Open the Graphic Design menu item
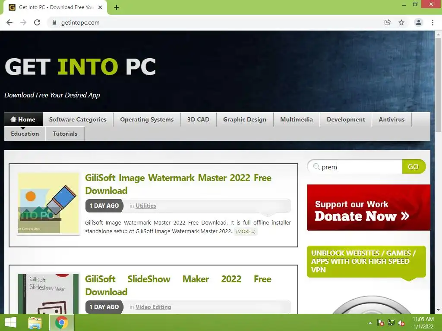This screenshot has width=442, height=331. 245,119
